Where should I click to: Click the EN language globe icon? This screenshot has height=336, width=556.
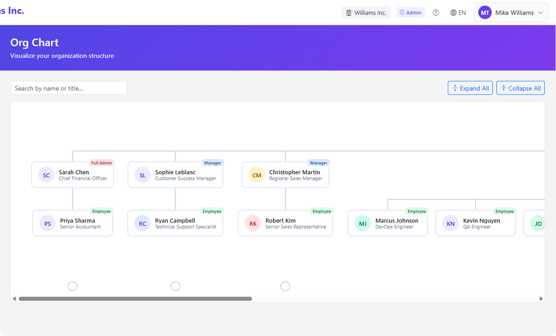pos(453,12)
